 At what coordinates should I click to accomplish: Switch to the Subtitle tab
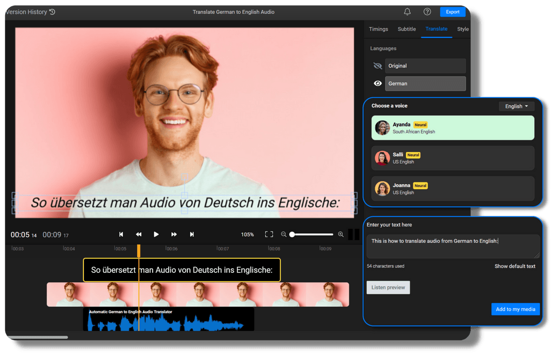coord(406,29)
